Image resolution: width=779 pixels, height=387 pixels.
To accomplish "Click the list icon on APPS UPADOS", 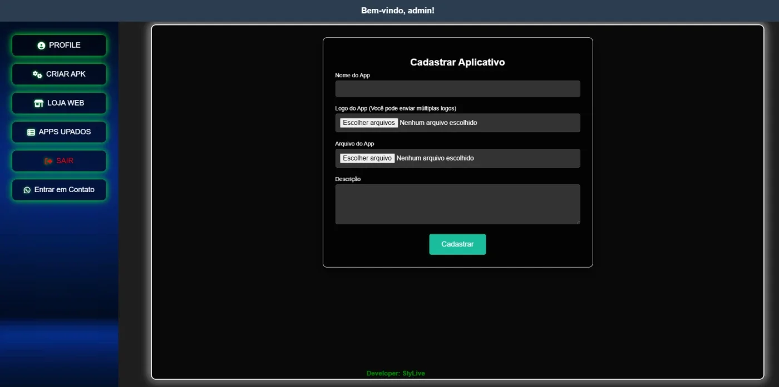I will click(x=31, y=132).
